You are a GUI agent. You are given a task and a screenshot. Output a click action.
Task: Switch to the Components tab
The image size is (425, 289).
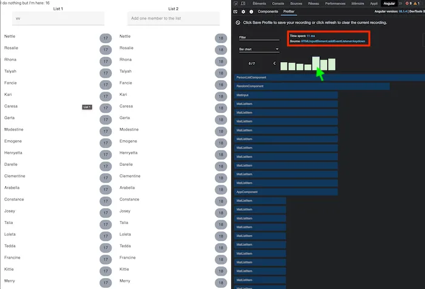click(267, 12)
